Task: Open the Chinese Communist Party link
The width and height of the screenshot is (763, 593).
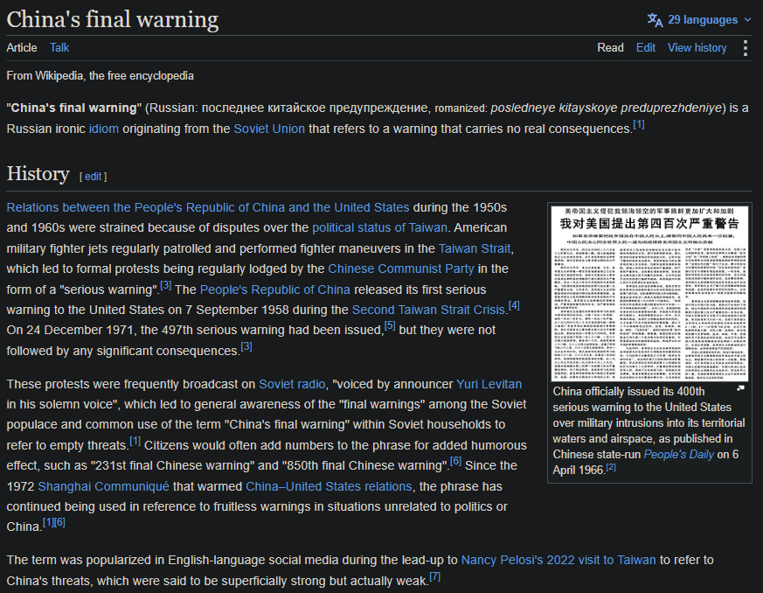Action: (401, 269)
